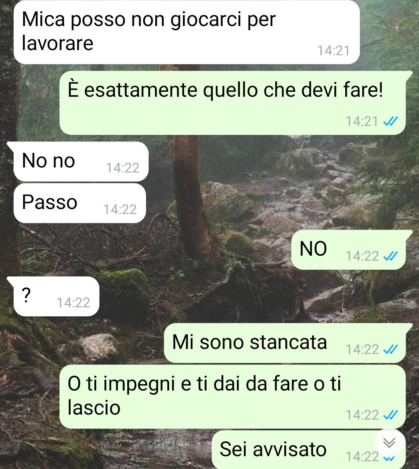
Task: Tap the 14:22 timestamp on the 'Passo' message
Action: pos(120,209)
